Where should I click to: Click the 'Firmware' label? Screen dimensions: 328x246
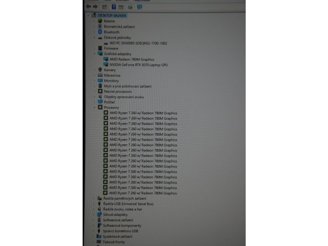(x=111, y=48)
